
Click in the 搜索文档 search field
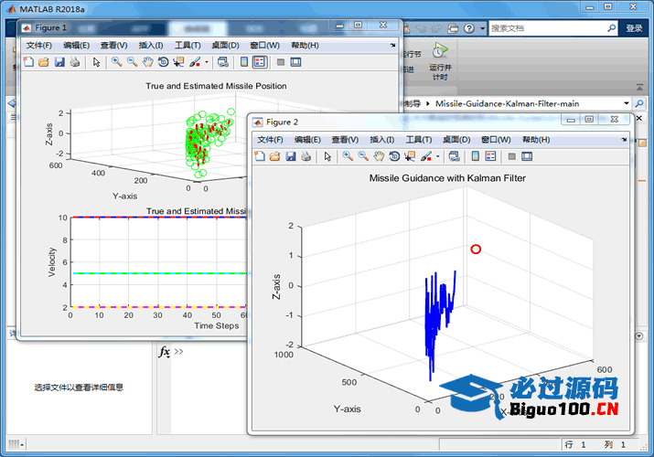tap(547, 28)
